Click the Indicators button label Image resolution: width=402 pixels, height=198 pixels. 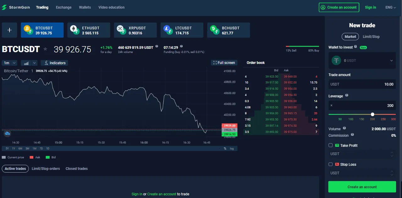57,63
